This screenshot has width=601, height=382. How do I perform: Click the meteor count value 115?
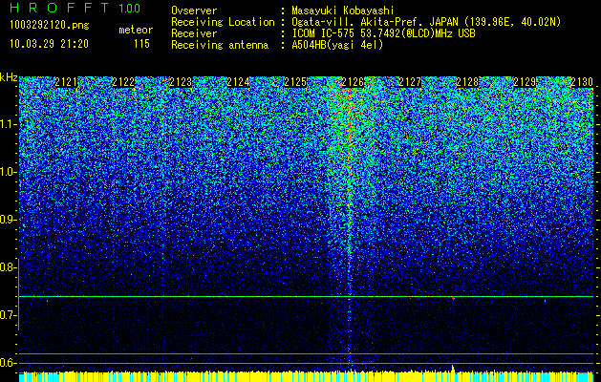click(141, 44)
